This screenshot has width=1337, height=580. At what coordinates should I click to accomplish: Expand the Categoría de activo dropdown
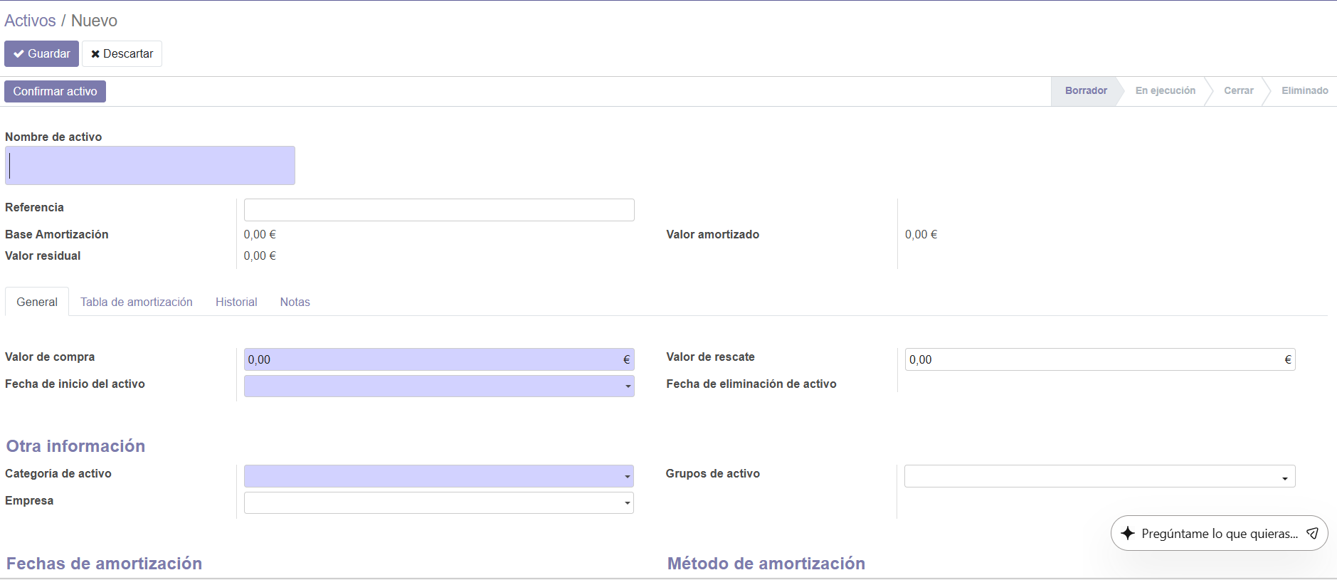pos(438,476)
